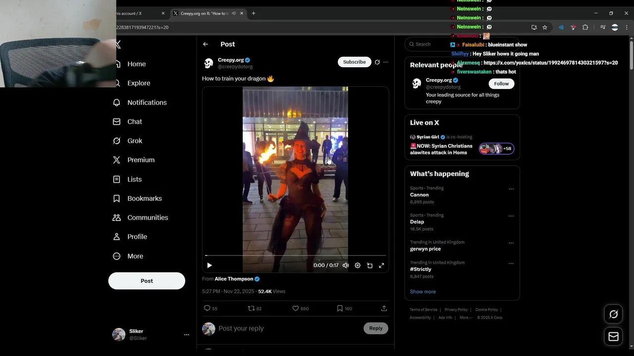Mute the video with the speaker icon
634x356 pixels.
tap(346, 266)
